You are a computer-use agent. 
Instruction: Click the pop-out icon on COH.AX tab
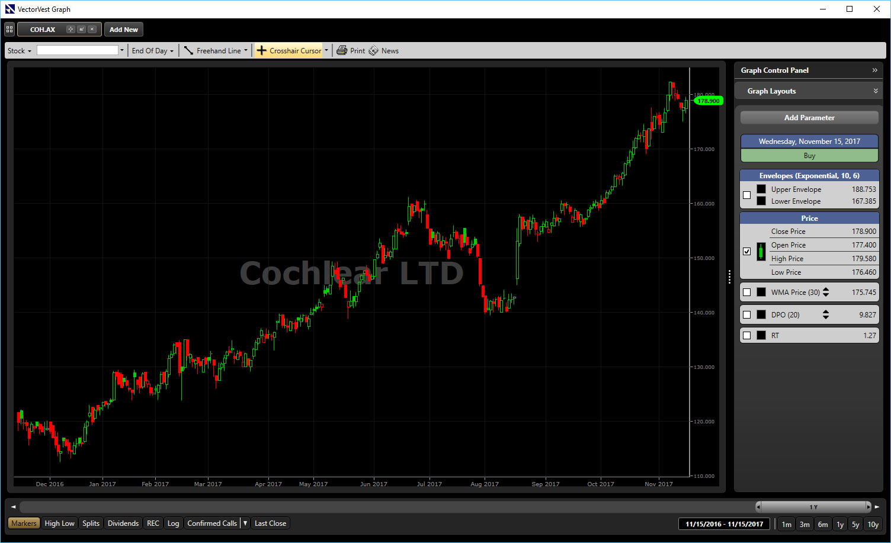[82, 29]
